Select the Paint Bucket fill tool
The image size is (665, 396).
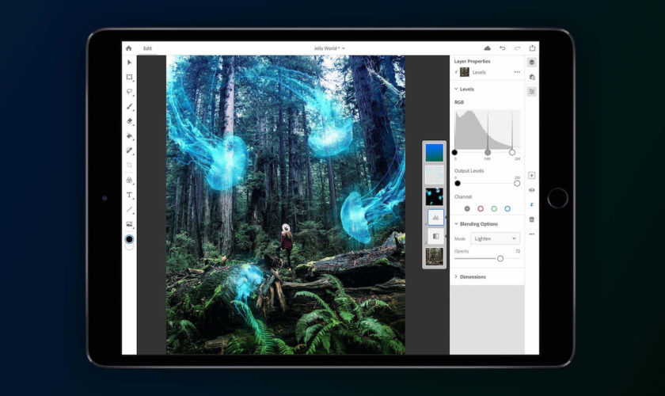[130, 135]
